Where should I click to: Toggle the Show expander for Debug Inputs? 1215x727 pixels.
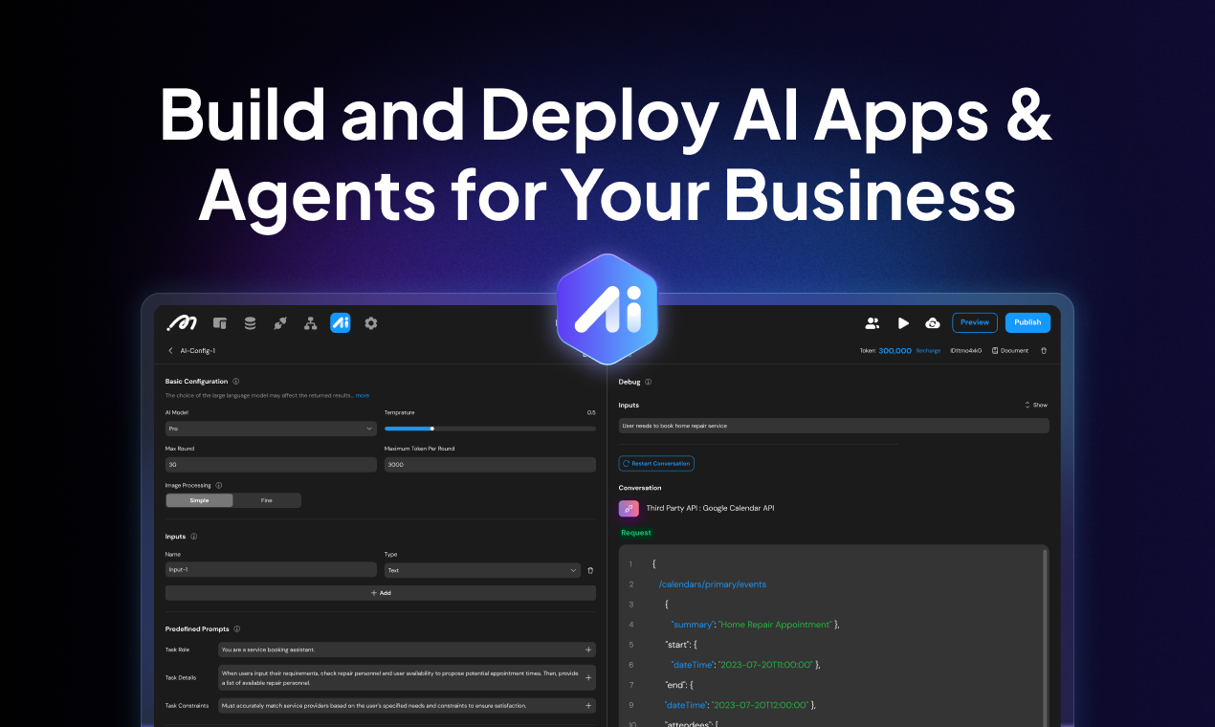coord(1036,406)
